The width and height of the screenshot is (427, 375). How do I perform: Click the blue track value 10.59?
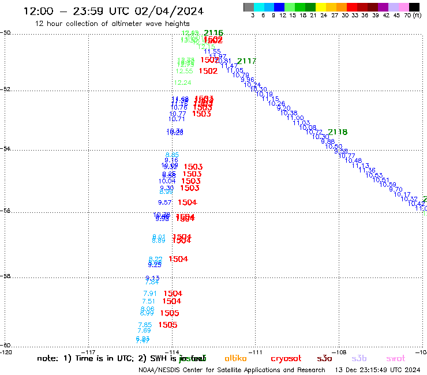coord(388,185)
